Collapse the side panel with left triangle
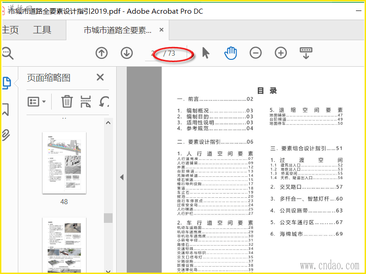Screen dimensions: 366x274 [122, 177]
